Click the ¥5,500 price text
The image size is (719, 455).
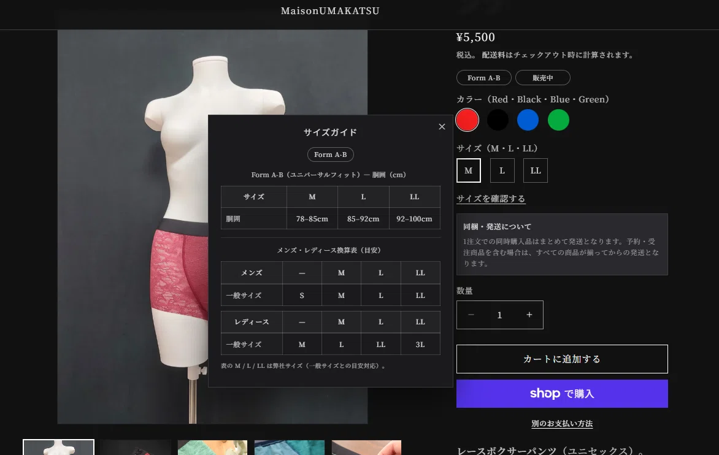475,37
